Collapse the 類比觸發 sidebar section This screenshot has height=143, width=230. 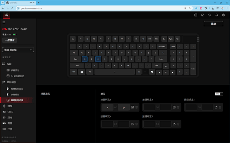[11, 82]
